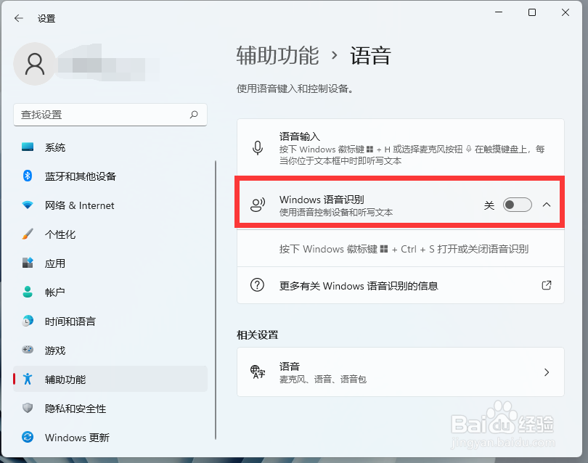The width and height of the screenshot is (588, 463).
Task: Click the 语音 language A字 icon
Action: [x=258, y=372]
